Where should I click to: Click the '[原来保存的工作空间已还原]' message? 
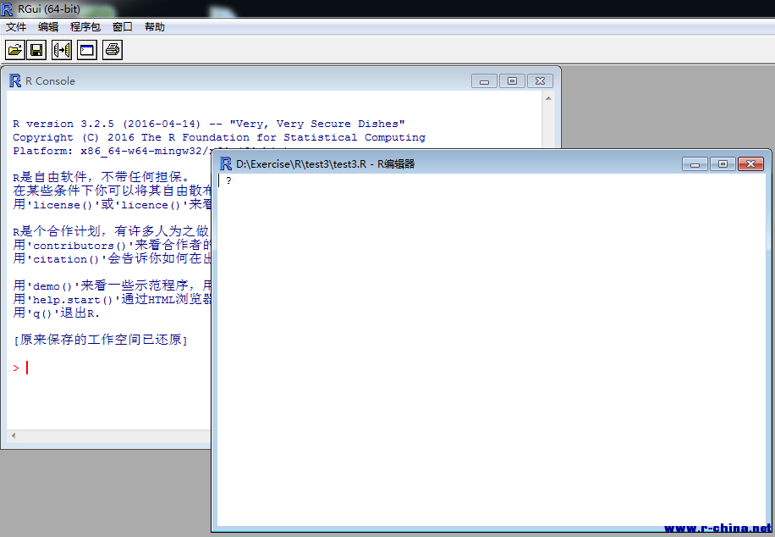click(101, 340)
